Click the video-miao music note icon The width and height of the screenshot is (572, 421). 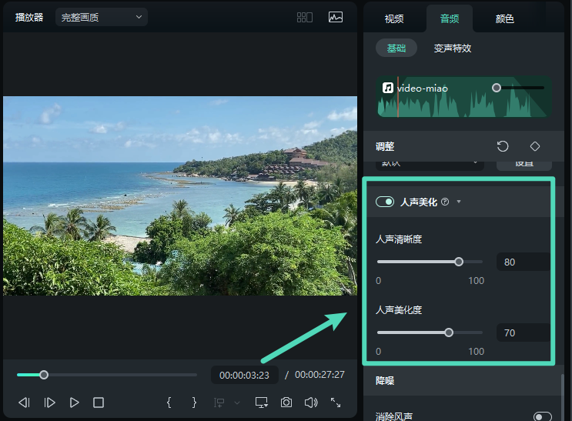(x=388, y=88)
